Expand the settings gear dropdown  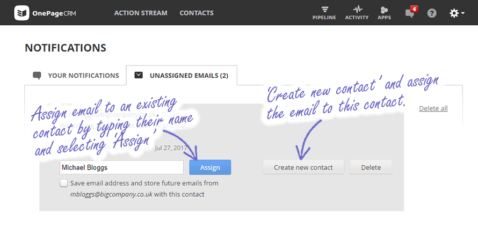[x=457, y=13]
